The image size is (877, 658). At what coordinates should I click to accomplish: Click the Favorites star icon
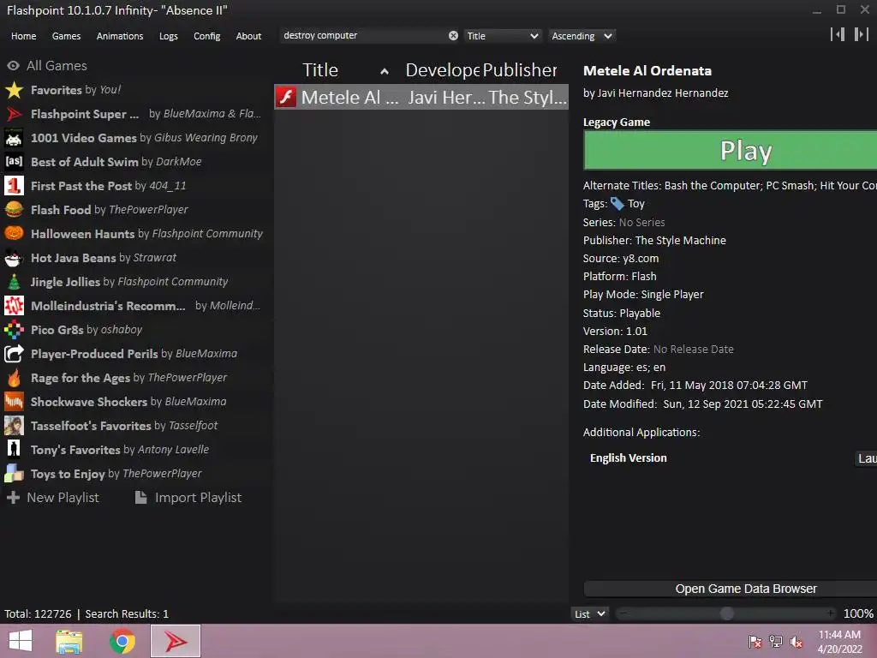(x=14, y=90)
